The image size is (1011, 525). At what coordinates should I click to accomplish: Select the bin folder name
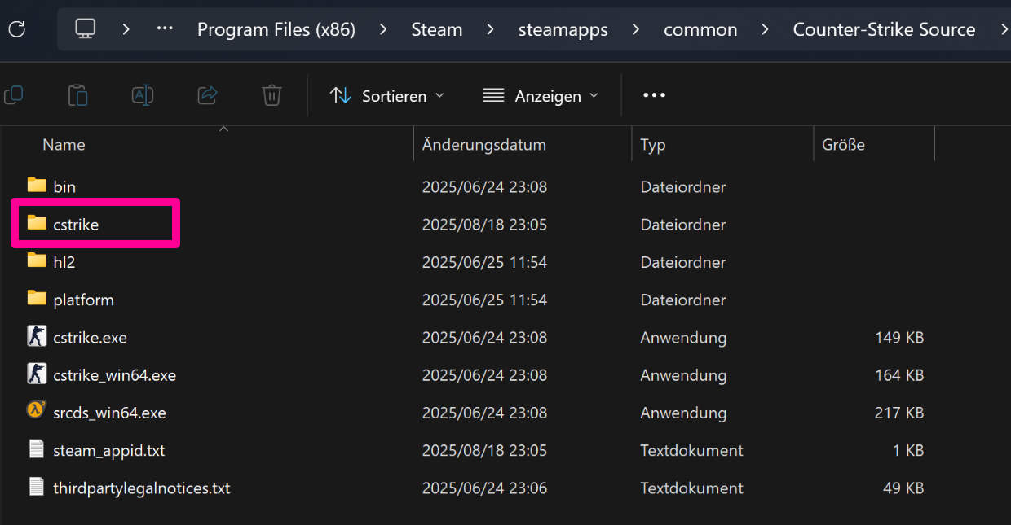[64, 186]
